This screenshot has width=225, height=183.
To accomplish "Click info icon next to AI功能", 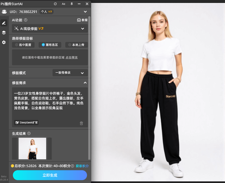I will 26,20.
